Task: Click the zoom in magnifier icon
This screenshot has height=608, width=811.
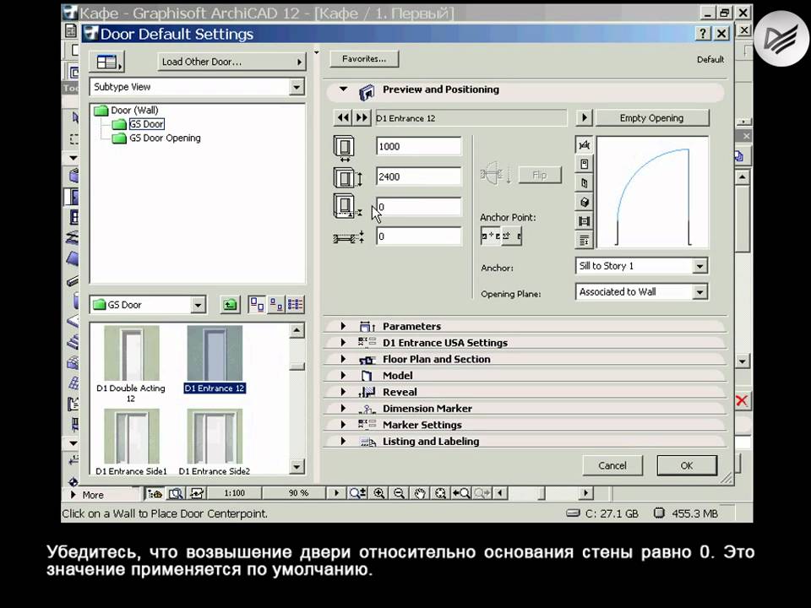Action: [x=378, y=493]
